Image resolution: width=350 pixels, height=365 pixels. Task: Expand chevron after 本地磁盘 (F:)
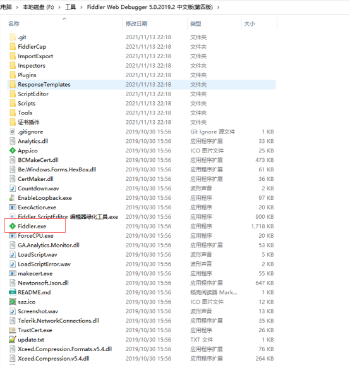59,8
